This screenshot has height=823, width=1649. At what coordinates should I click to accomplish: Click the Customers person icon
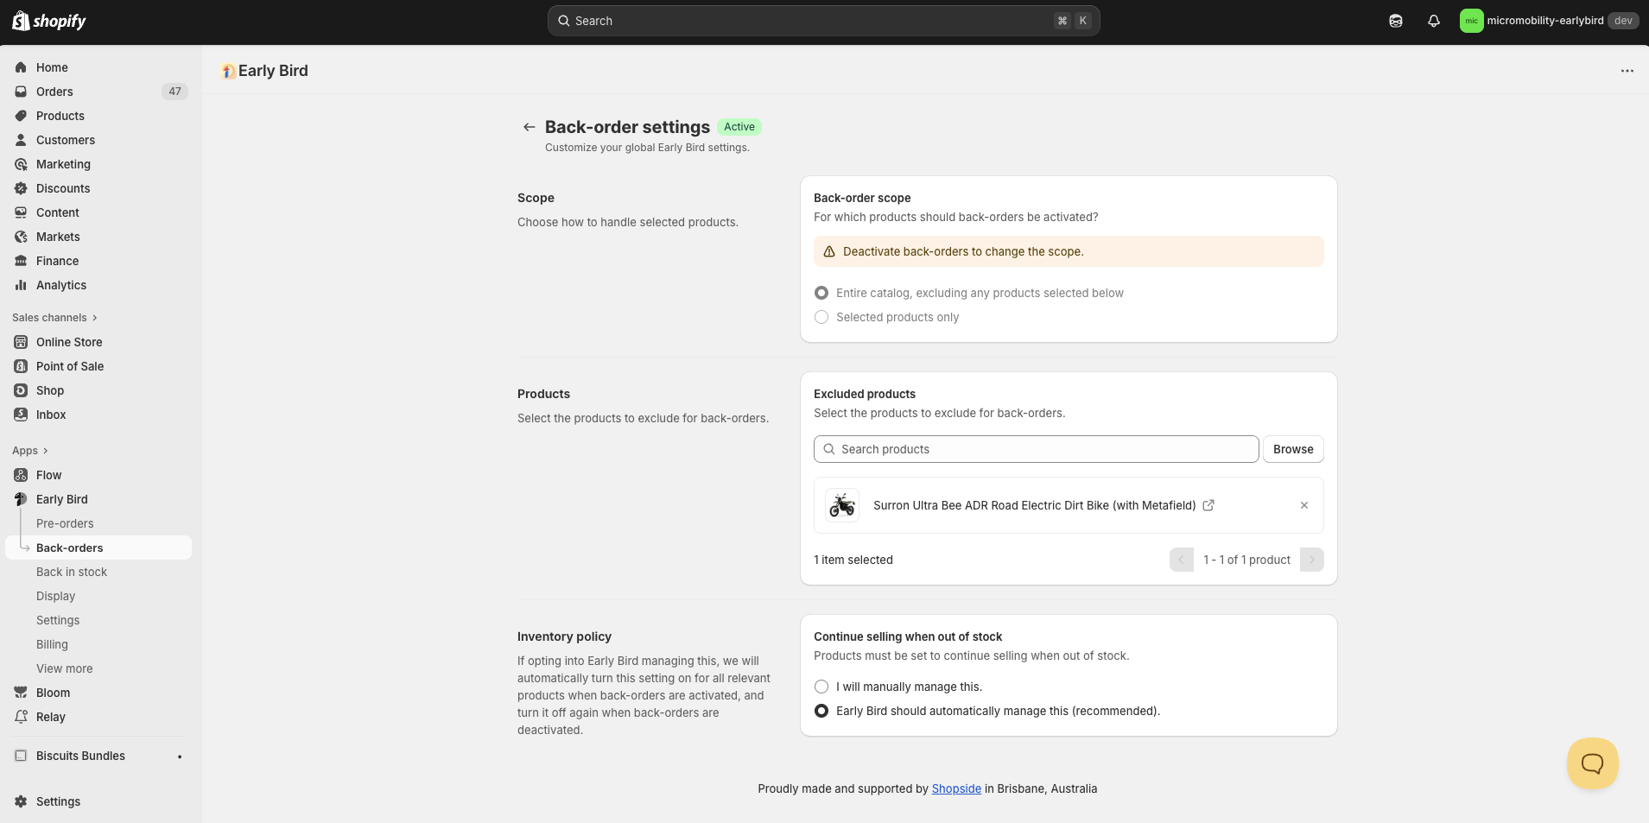pos(21,140)
